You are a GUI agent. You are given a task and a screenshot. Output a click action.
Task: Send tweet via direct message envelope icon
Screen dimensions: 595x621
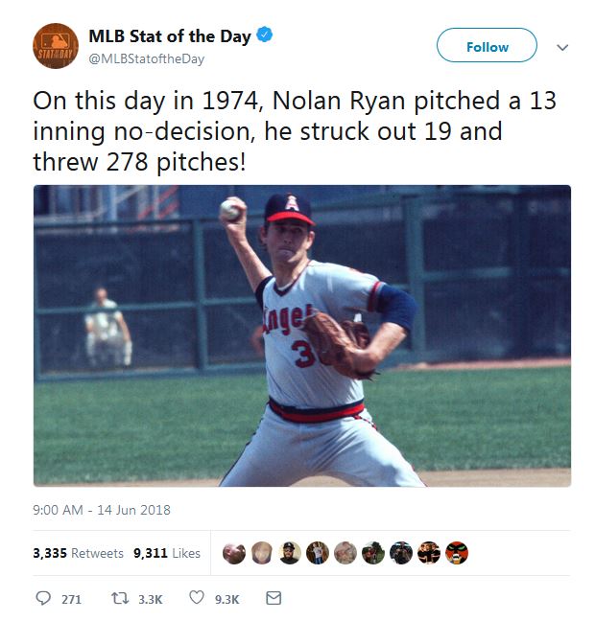(x=274, y=599)
